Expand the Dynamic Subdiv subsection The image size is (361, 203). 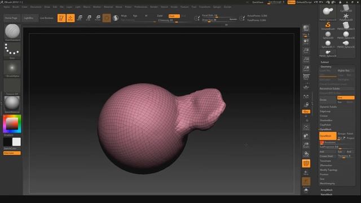tap(328, 107)
